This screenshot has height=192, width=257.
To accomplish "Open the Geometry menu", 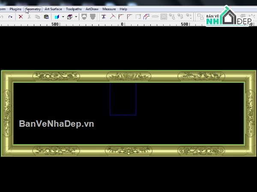I will (x=33, y=9).
